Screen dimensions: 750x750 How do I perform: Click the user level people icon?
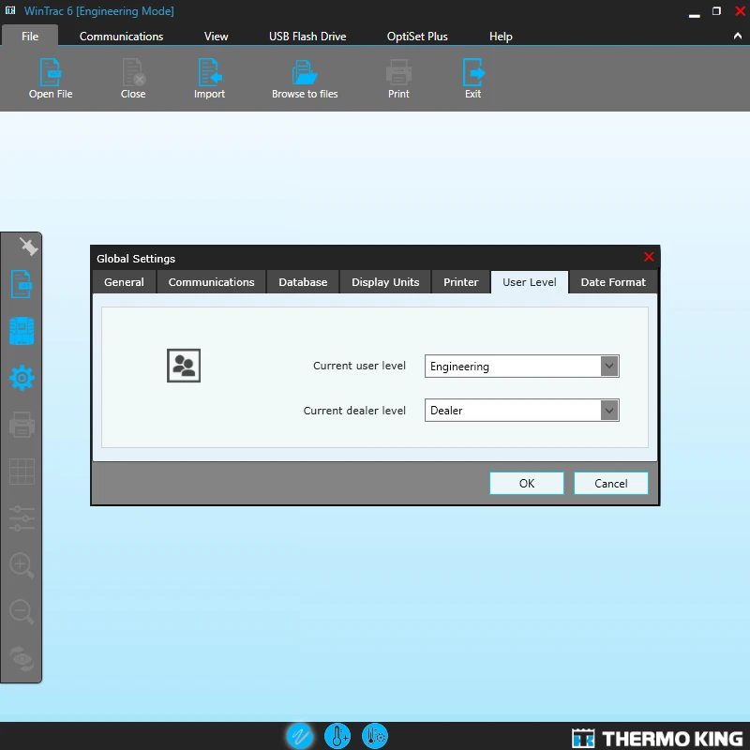[184, 366]
